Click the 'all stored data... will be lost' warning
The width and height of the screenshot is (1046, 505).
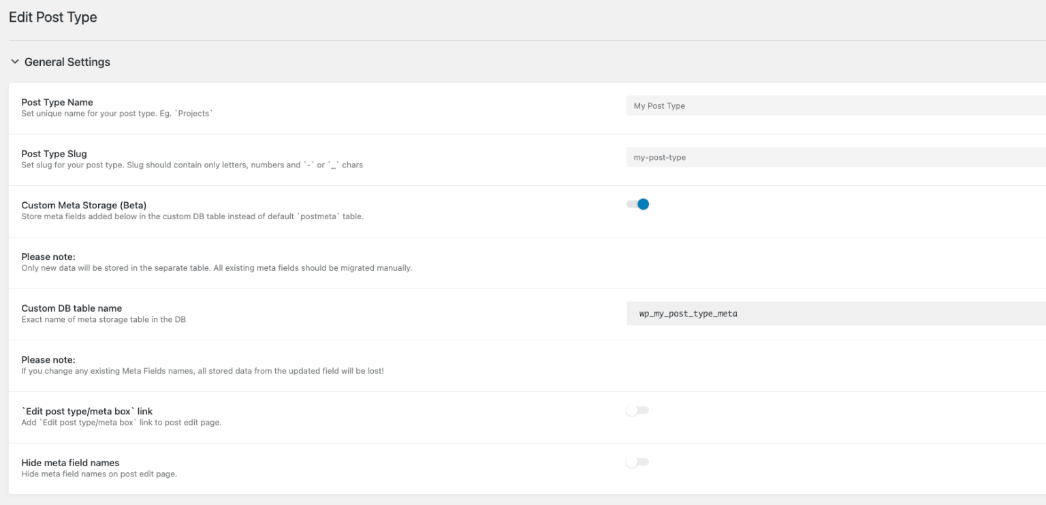click(x=202, y=371)
